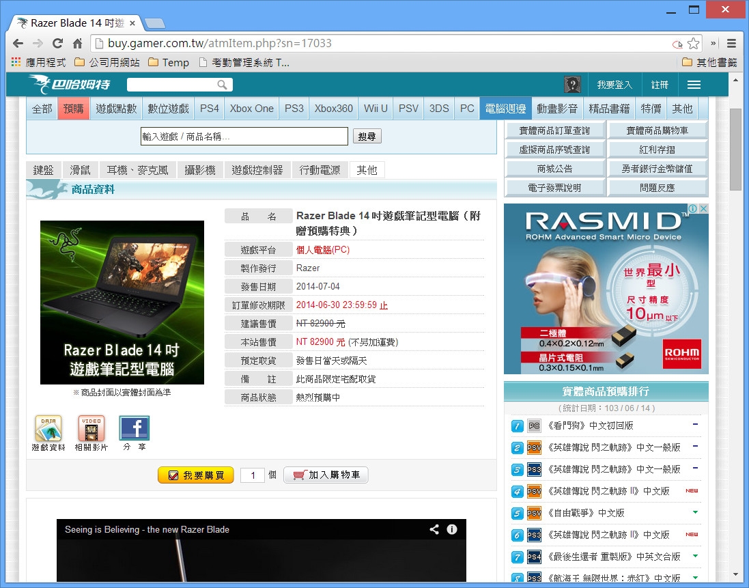Expand the hidden extensions chevron

click(713, 44)
